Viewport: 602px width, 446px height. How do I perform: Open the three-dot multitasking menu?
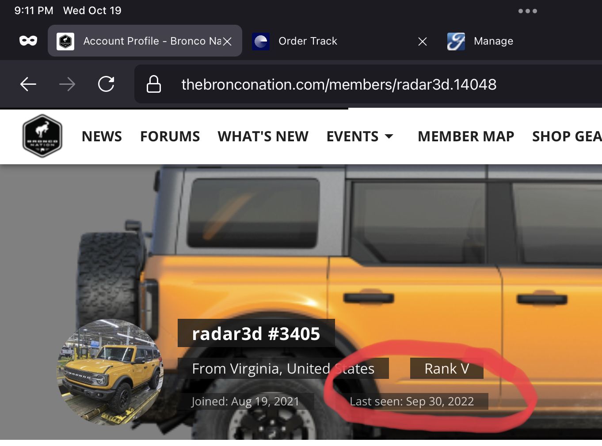pos(528,11)
